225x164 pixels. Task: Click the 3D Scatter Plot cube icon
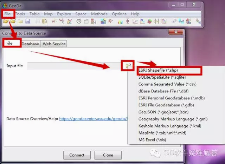pyautogui.click(x=149, y=21)
